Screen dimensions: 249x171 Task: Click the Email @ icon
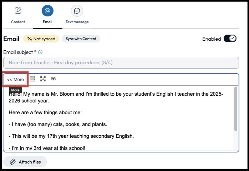click(x=47, y=11)
